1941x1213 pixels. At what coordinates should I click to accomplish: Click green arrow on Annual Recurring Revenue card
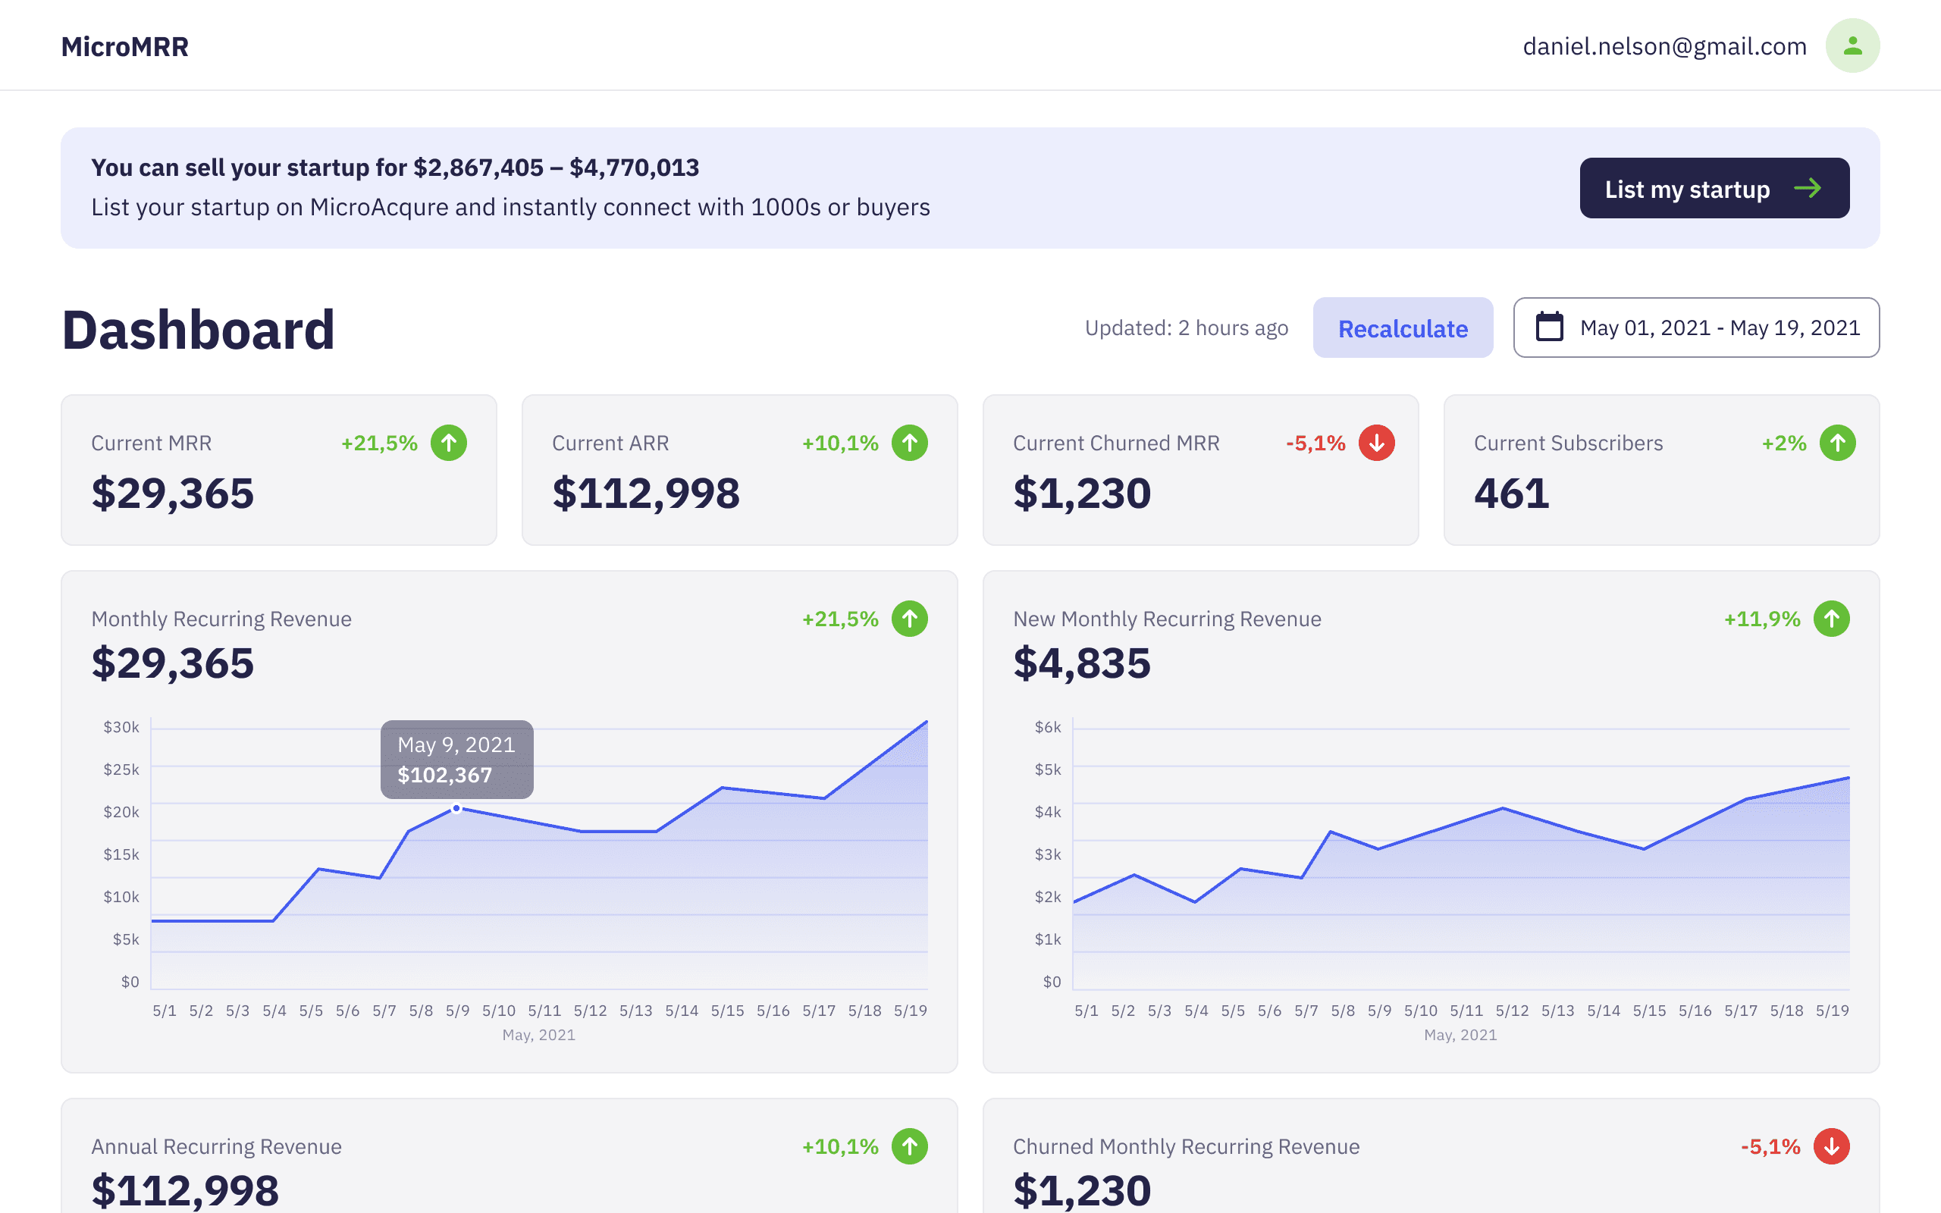910,1146
